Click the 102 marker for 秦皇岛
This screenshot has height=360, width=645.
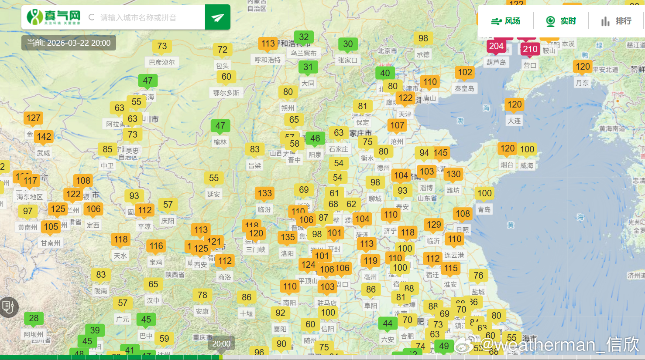coord(465,72)
